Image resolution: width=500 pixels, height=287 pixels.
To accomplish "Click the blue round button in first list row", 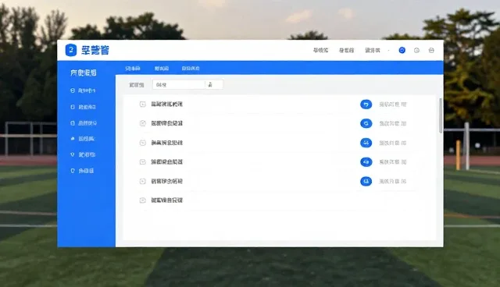I will click(366, 105).
